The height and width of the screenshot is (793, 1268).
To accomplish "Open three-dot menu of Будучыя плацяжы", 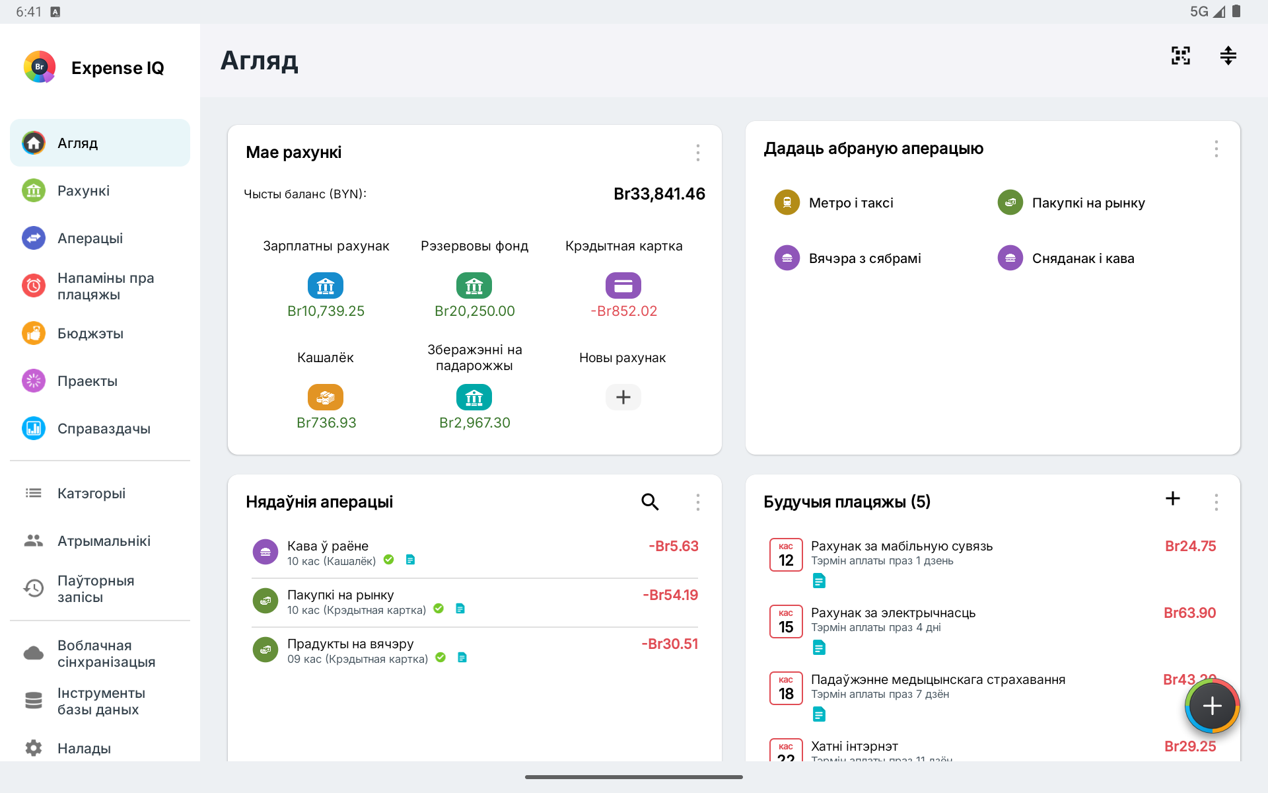I will [x=1216, y=502].
